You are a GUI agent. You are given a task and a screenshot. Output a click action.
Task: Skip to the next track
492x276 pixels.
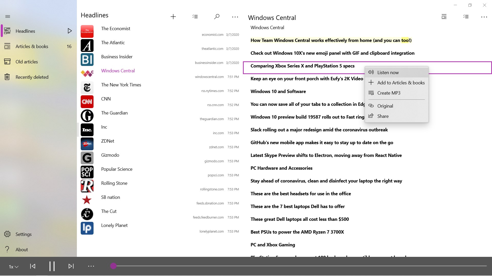(71, 266)
